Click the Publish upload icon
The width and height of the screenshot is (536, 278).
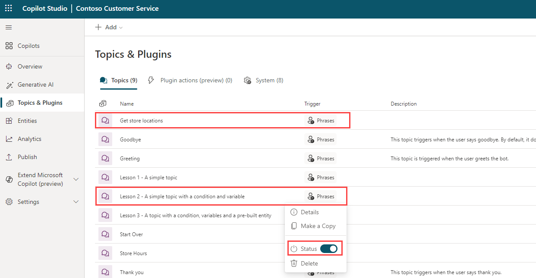click(x=9, y=157)
